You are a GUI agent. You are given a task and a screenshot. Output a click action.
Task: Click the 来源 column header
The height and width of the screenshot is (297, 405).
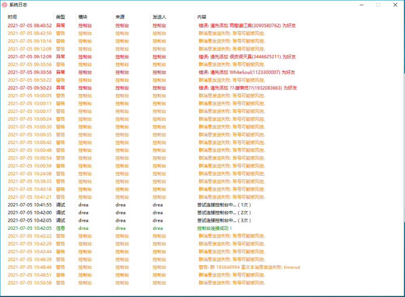(x=120, y=17)
